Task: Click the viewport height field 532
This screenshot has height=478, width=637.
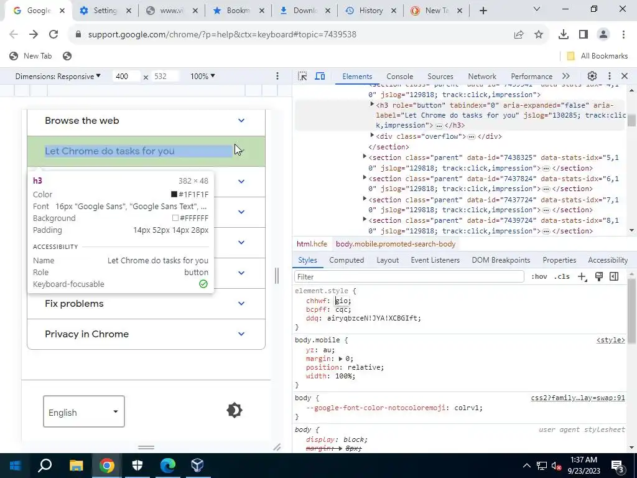Action: (x=165, y=77)
